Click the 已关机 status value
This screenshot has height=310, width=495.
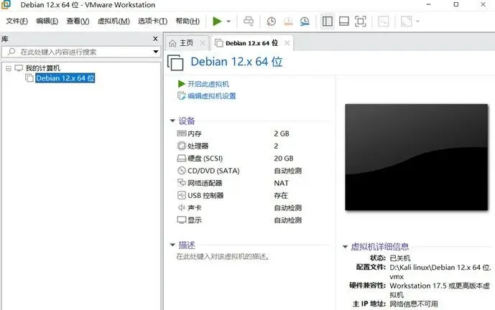point(400,258)
